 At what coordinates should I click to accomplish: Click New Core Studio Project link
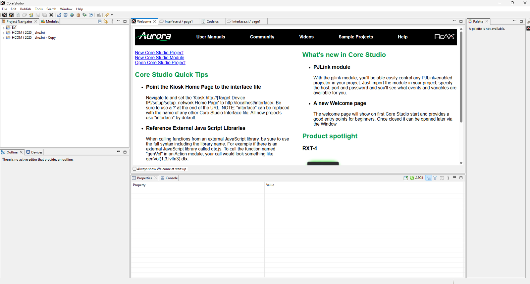coord(159,53)
